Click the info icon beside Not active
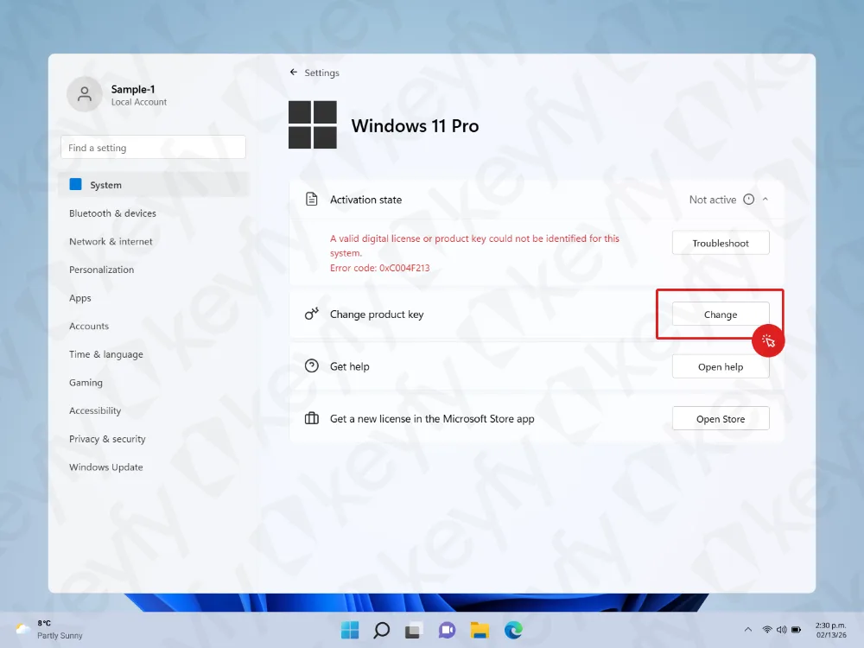Screen dimensions: 864x648 [x=748, y=200]
